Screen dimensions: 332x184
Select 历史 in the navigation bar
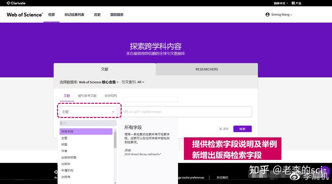click(x=97, y=14)
